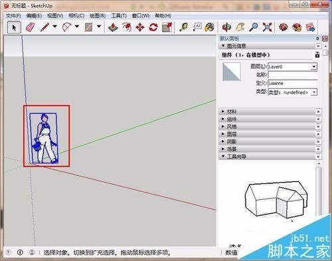
Task: Activate the Arc drawing tool
Action: [x=67, y=27]
